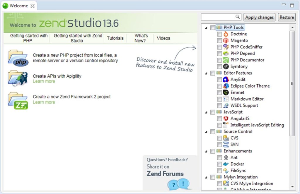Collapse the Editor Features section

206,73
